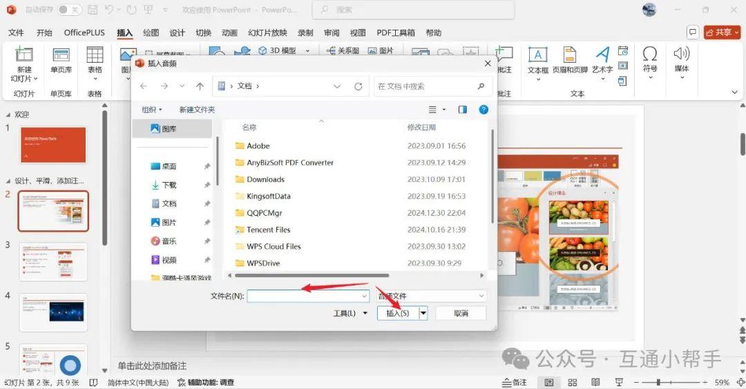Insert a Text Box (文本框) icon
The width and height of the screenshot is (746, 389).
[537, 54]
